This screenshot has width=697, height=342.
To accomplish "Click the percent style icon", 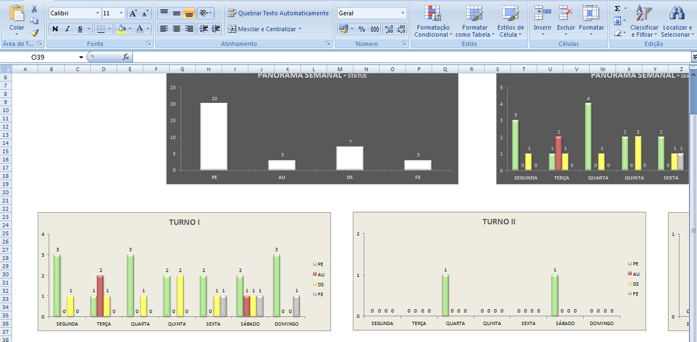I will pyautogui.click(x=362, y=29).
